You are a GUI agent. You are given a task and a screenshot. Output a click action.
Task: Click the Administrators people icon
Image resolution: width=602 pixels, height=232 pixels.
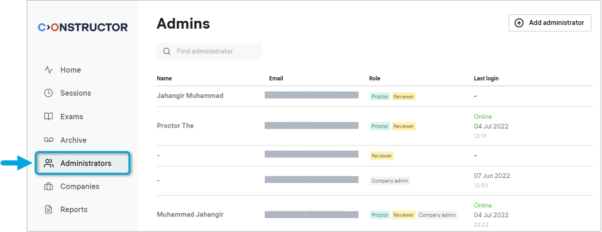[49, 163]
